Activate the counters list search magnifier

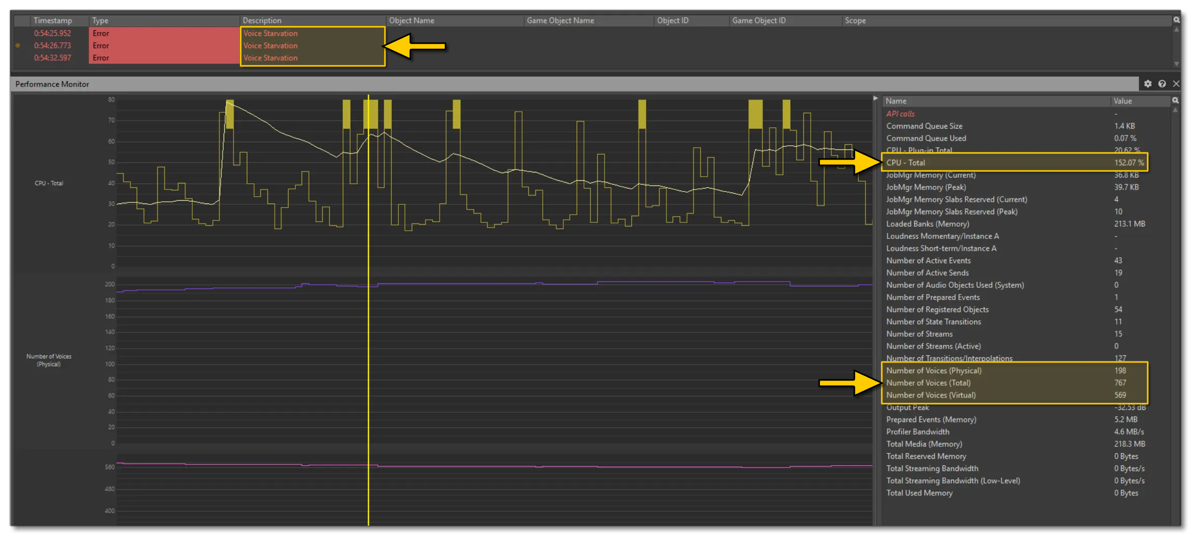point(1176,100)
